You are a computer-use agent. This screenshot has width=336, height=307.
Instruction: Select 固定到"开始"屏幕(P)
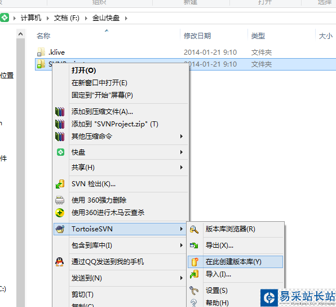click(x=102, y=95)
